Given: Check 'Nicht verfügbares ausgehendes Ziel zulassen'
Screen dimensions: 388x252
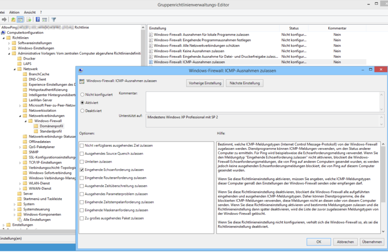Looking at the screenshot, I should (x=82, y=146).
